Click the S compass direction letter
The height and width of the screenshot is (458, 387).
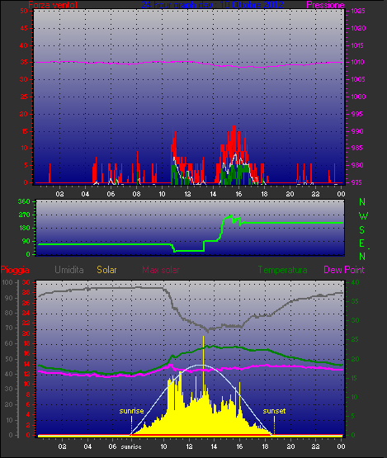362,230
